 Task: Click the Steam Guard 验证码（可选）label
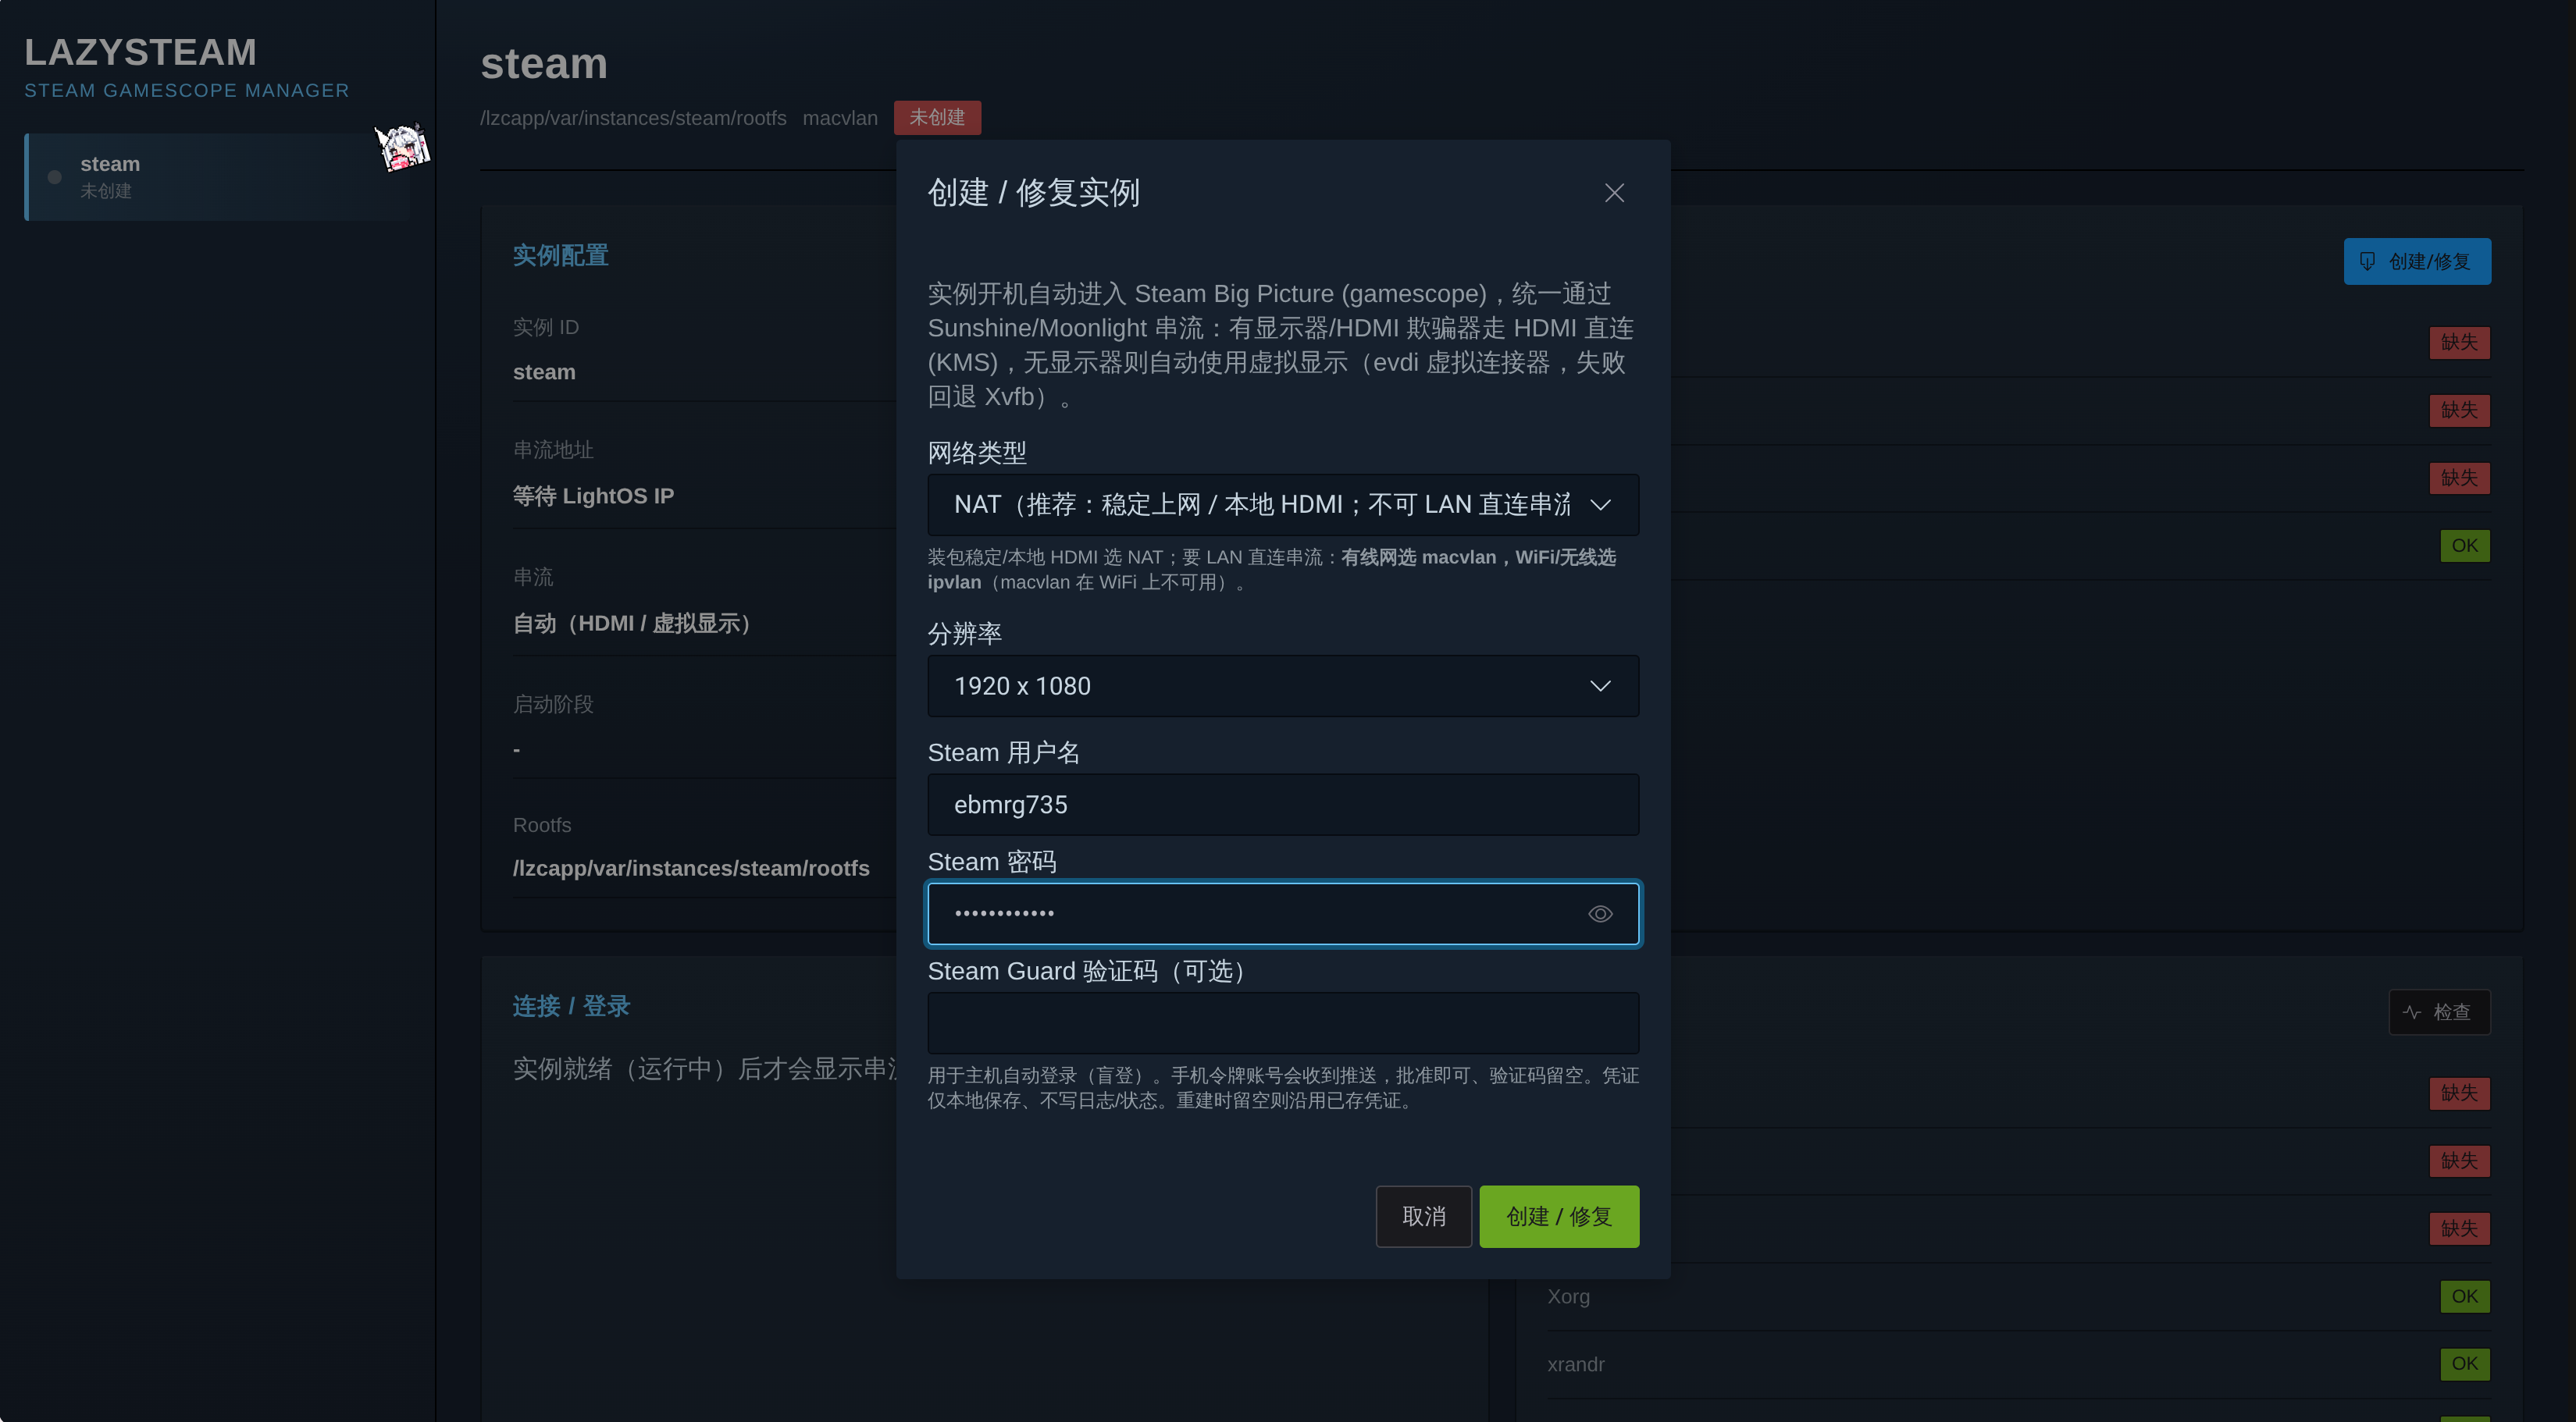pos(1091,972)
